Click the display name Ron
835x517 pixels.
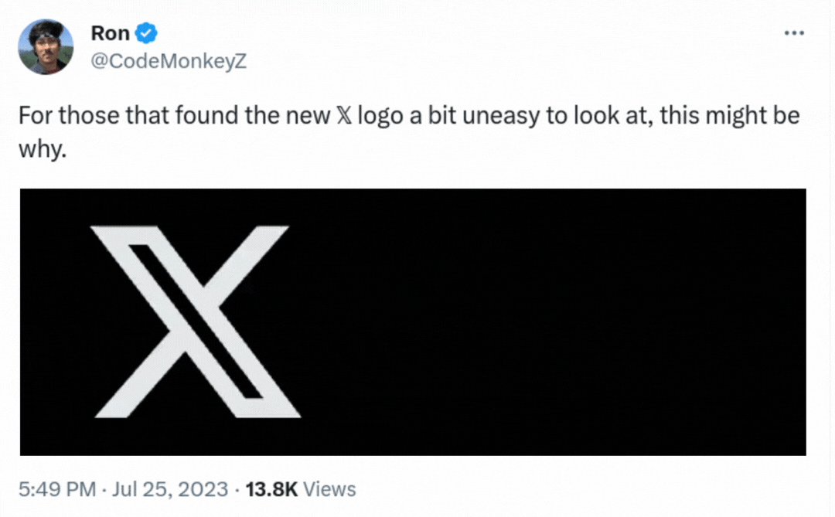click(110, 33)
